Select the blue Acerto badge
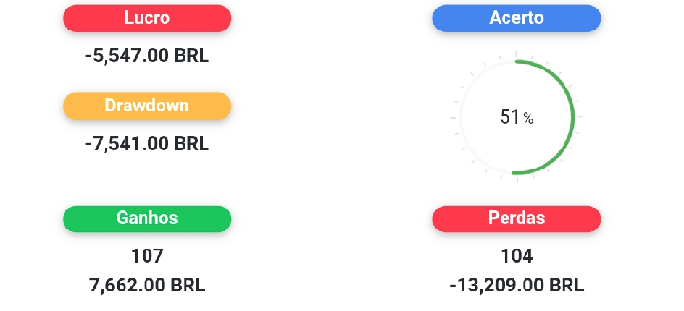 click(x=517, y=18)
